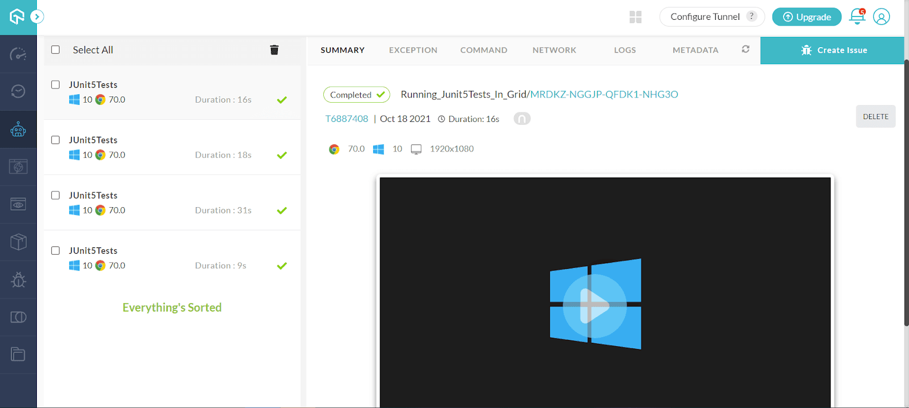The width and height of the screenshot is (909, 408).
Task: Open the grid apps icon
Action: (x=636, y=17)
